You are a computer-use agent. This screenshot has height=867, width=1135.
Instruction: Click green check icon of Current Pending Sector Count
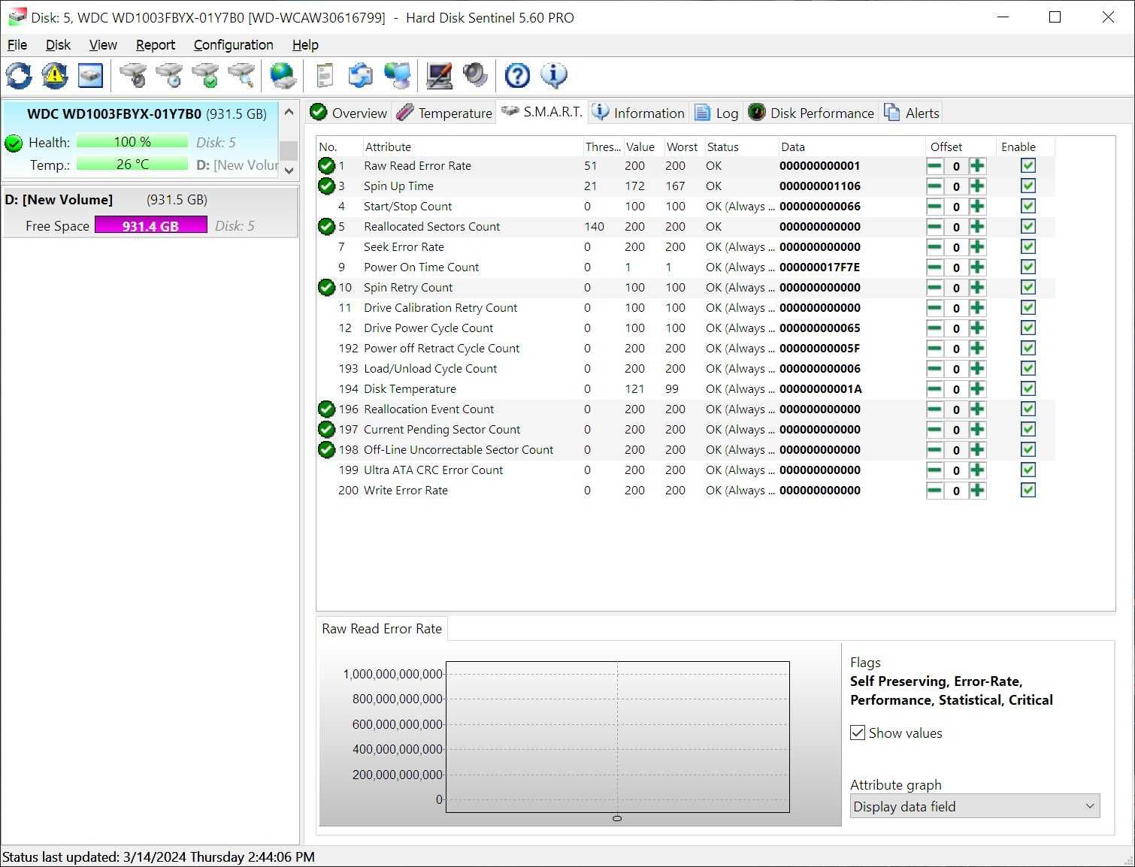point(326,430)
